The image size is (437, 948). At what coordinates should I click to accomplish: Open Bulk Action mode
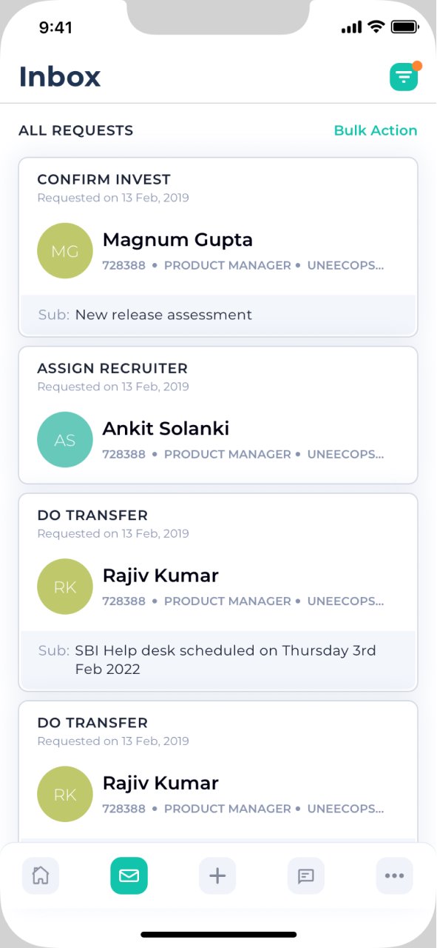(376, 130)
